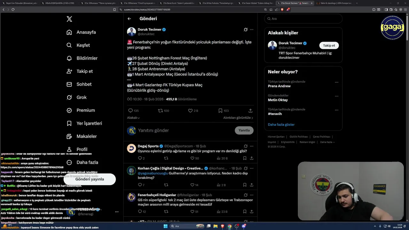This screenshot has width=409, height=230.
Task: Bookmark the Fenerbahçeli Holiganlar reply
Action: coord(245,211)
